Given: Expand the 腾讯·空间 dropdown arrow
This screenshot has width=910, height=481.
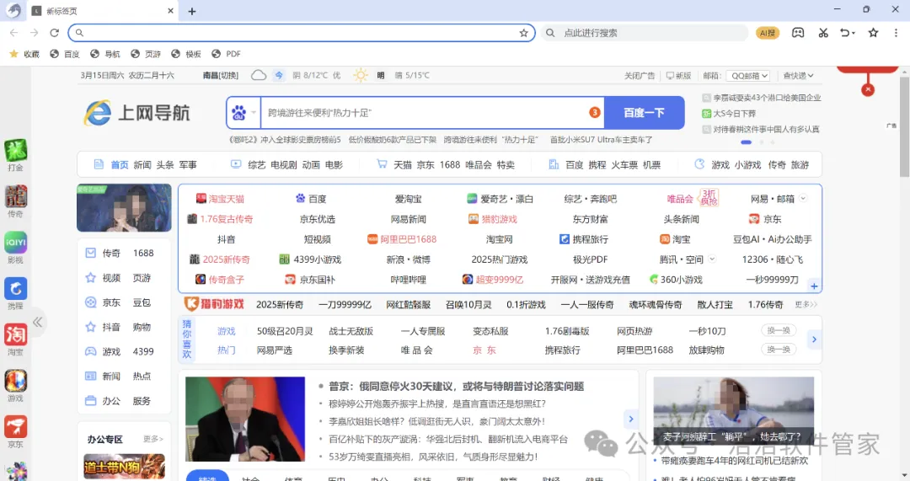Looking at the screenshot, I should 712,259.
